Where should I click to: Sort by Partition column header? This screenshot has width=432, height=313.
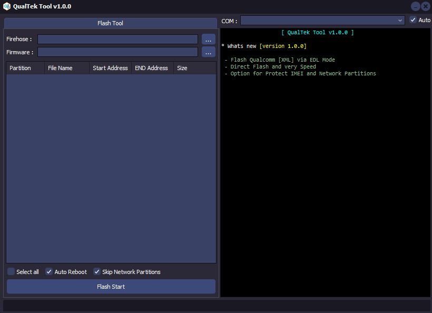[25, 68]
